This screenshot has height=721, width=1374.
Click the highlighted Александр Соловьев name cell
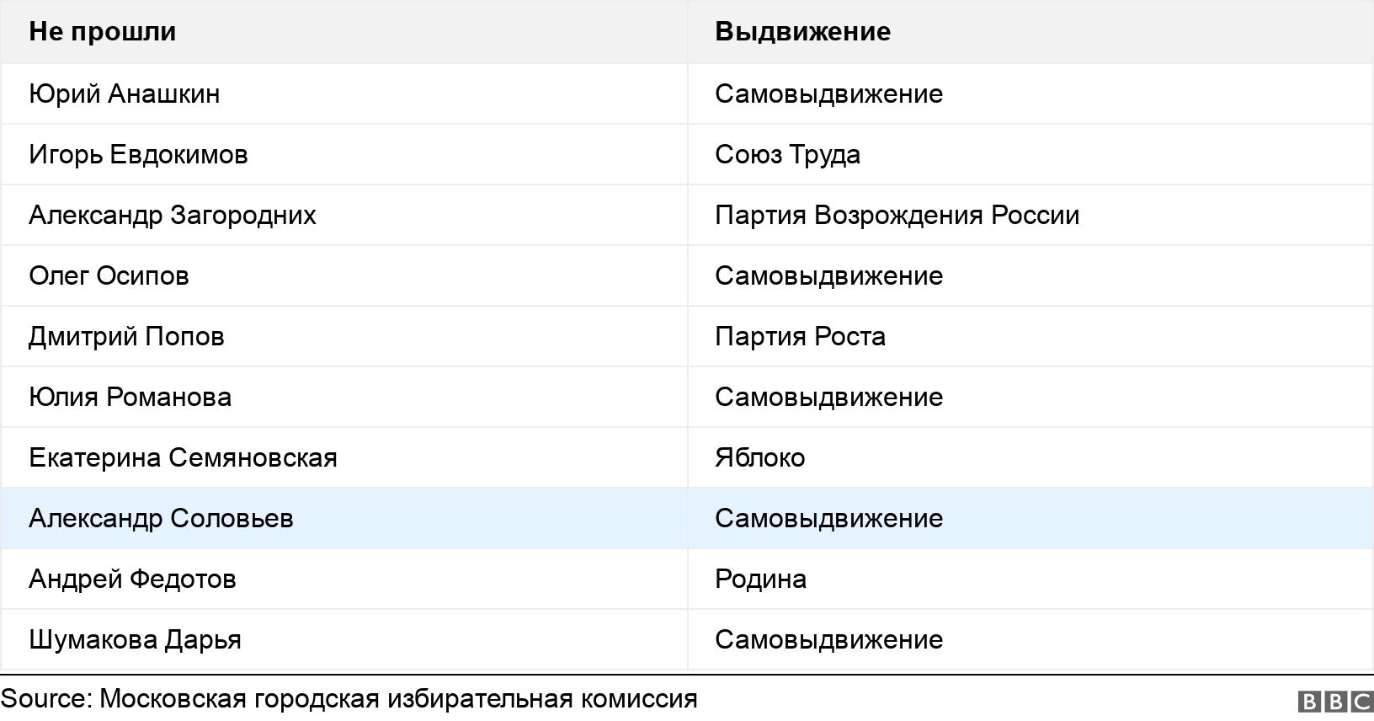tap(161, 518)
